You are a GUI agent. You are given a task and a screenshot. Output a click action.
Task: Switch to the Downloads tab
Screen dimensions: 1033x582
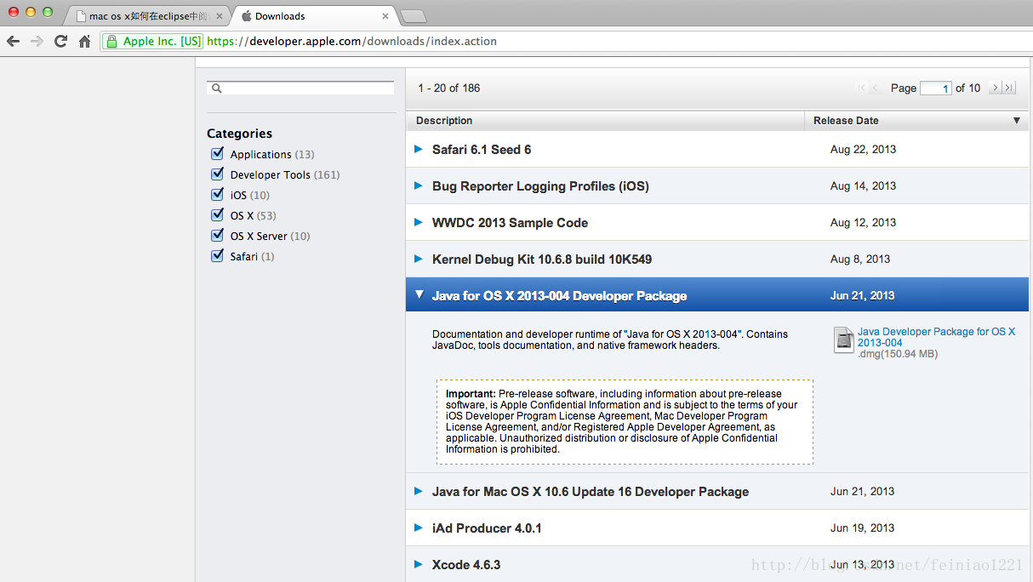point(315,16)
